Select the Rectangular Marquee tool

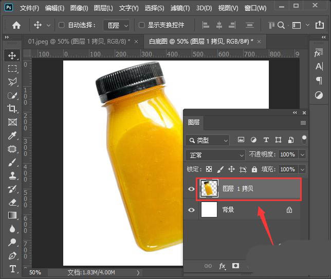[12, 69]
